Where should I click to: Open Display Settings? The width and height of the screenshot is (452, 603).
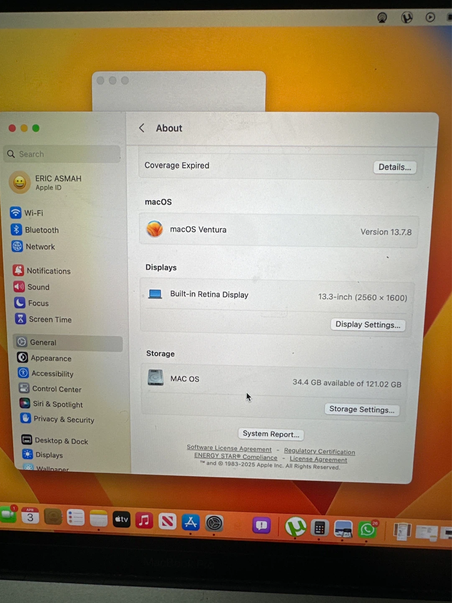pyautogui.click(x=368, y=325)
